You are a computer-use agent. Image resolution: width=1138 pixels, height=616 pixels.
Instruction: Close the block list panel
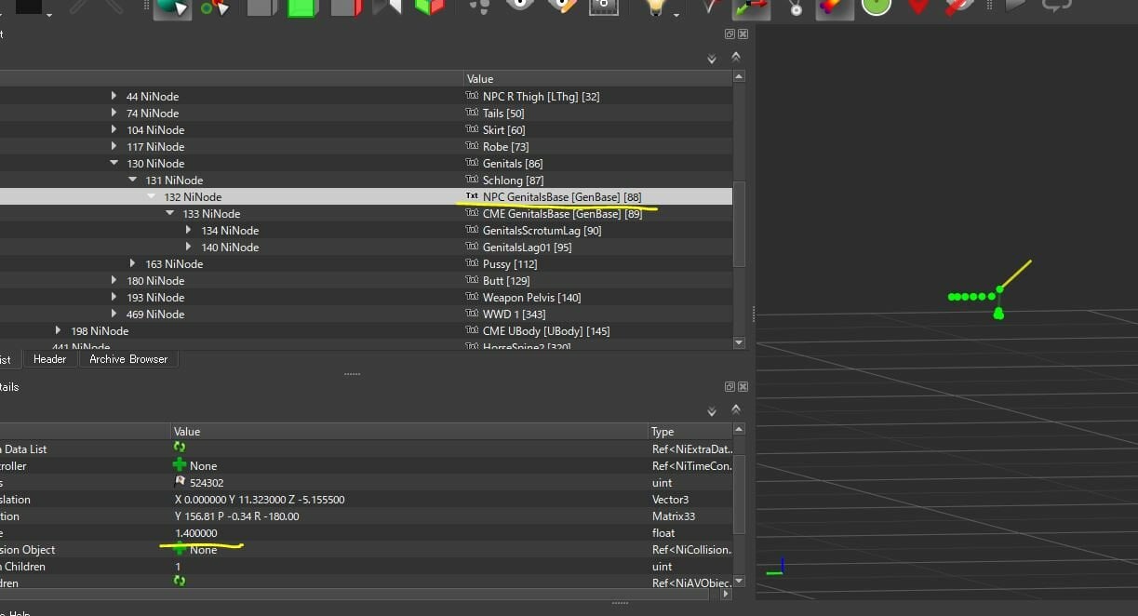pos(743,33)
